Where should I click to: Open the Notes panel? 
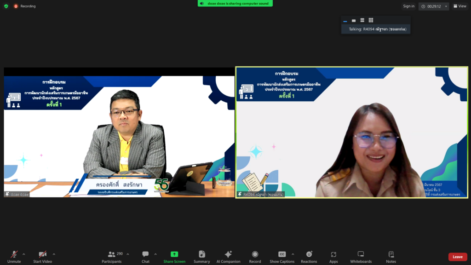click(391, 256)
